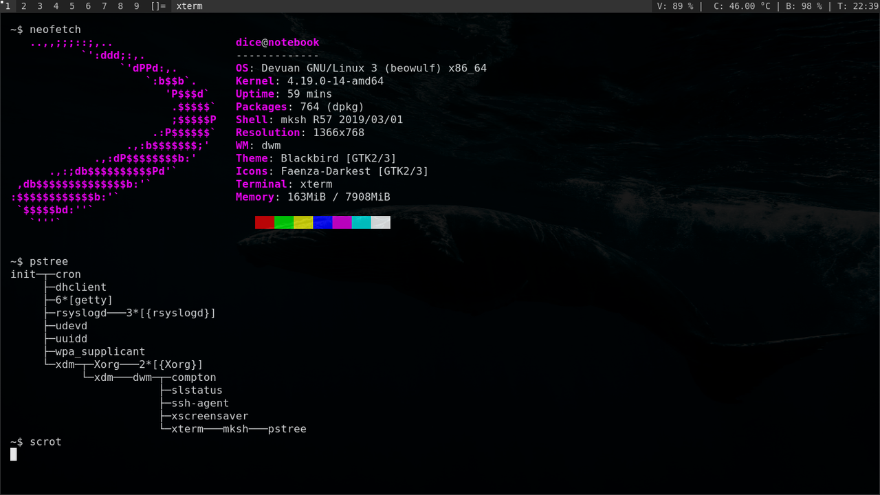
Task: Click the blue color block in neofetch
Action: tap(322, 222)
